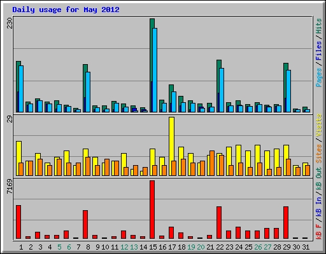Click day 5 on the x-axis

pos(59,247)
